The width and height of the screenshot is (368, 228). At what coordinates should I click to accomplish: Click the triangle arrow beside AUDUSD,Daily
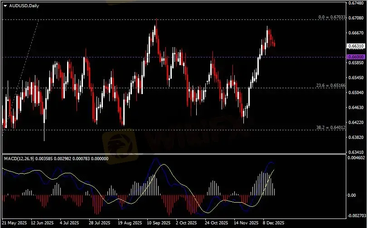[5, 5]
